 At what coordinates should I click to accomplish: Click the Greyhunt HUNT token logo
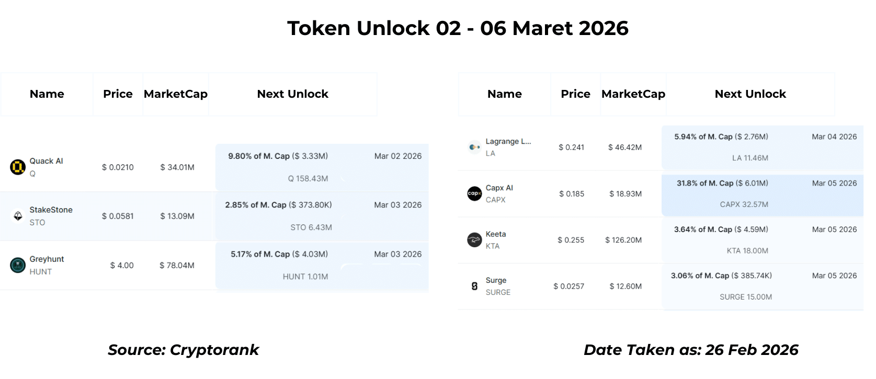pos(18,265)
